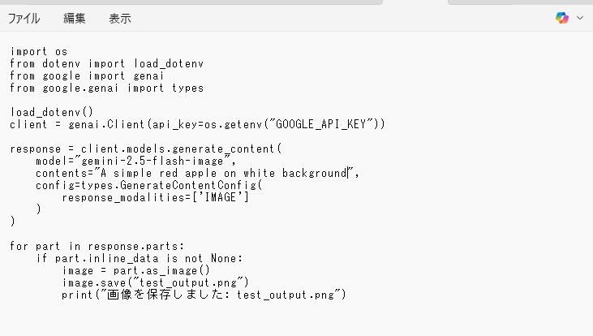Open the 編集 menu
The image size is (593, 336).
point(74,18)
